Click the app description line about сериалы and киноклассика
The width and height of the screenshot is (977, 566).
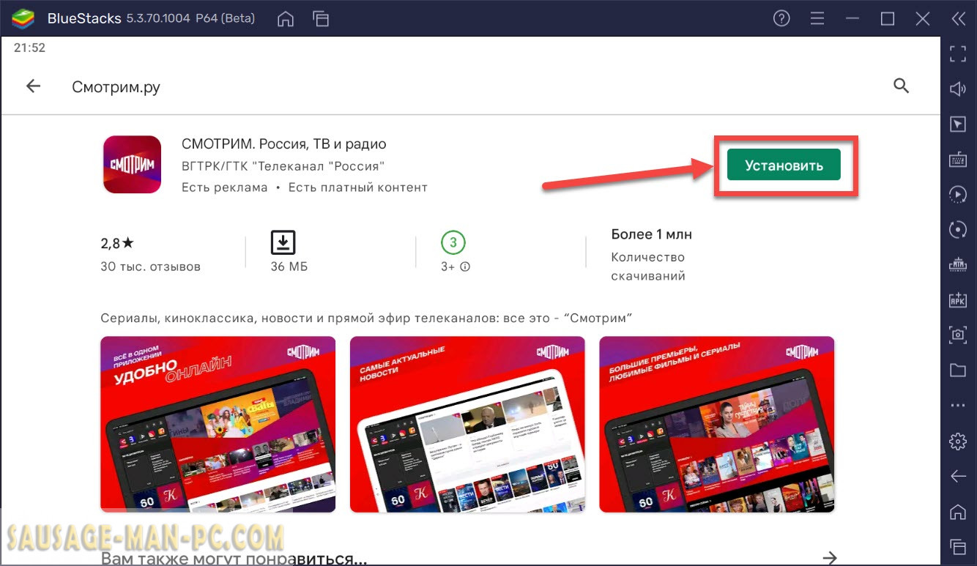366,318
